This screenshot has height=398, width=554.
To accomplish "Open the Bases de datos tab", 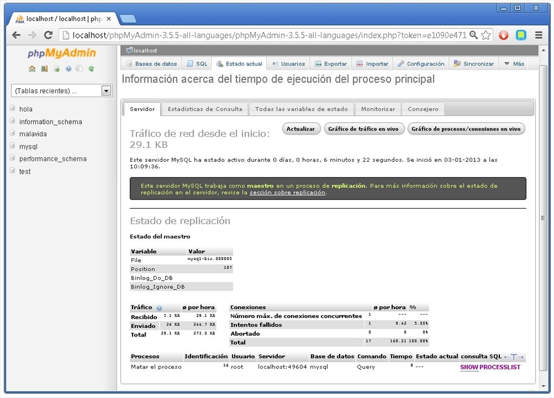I will pos(152,64).
